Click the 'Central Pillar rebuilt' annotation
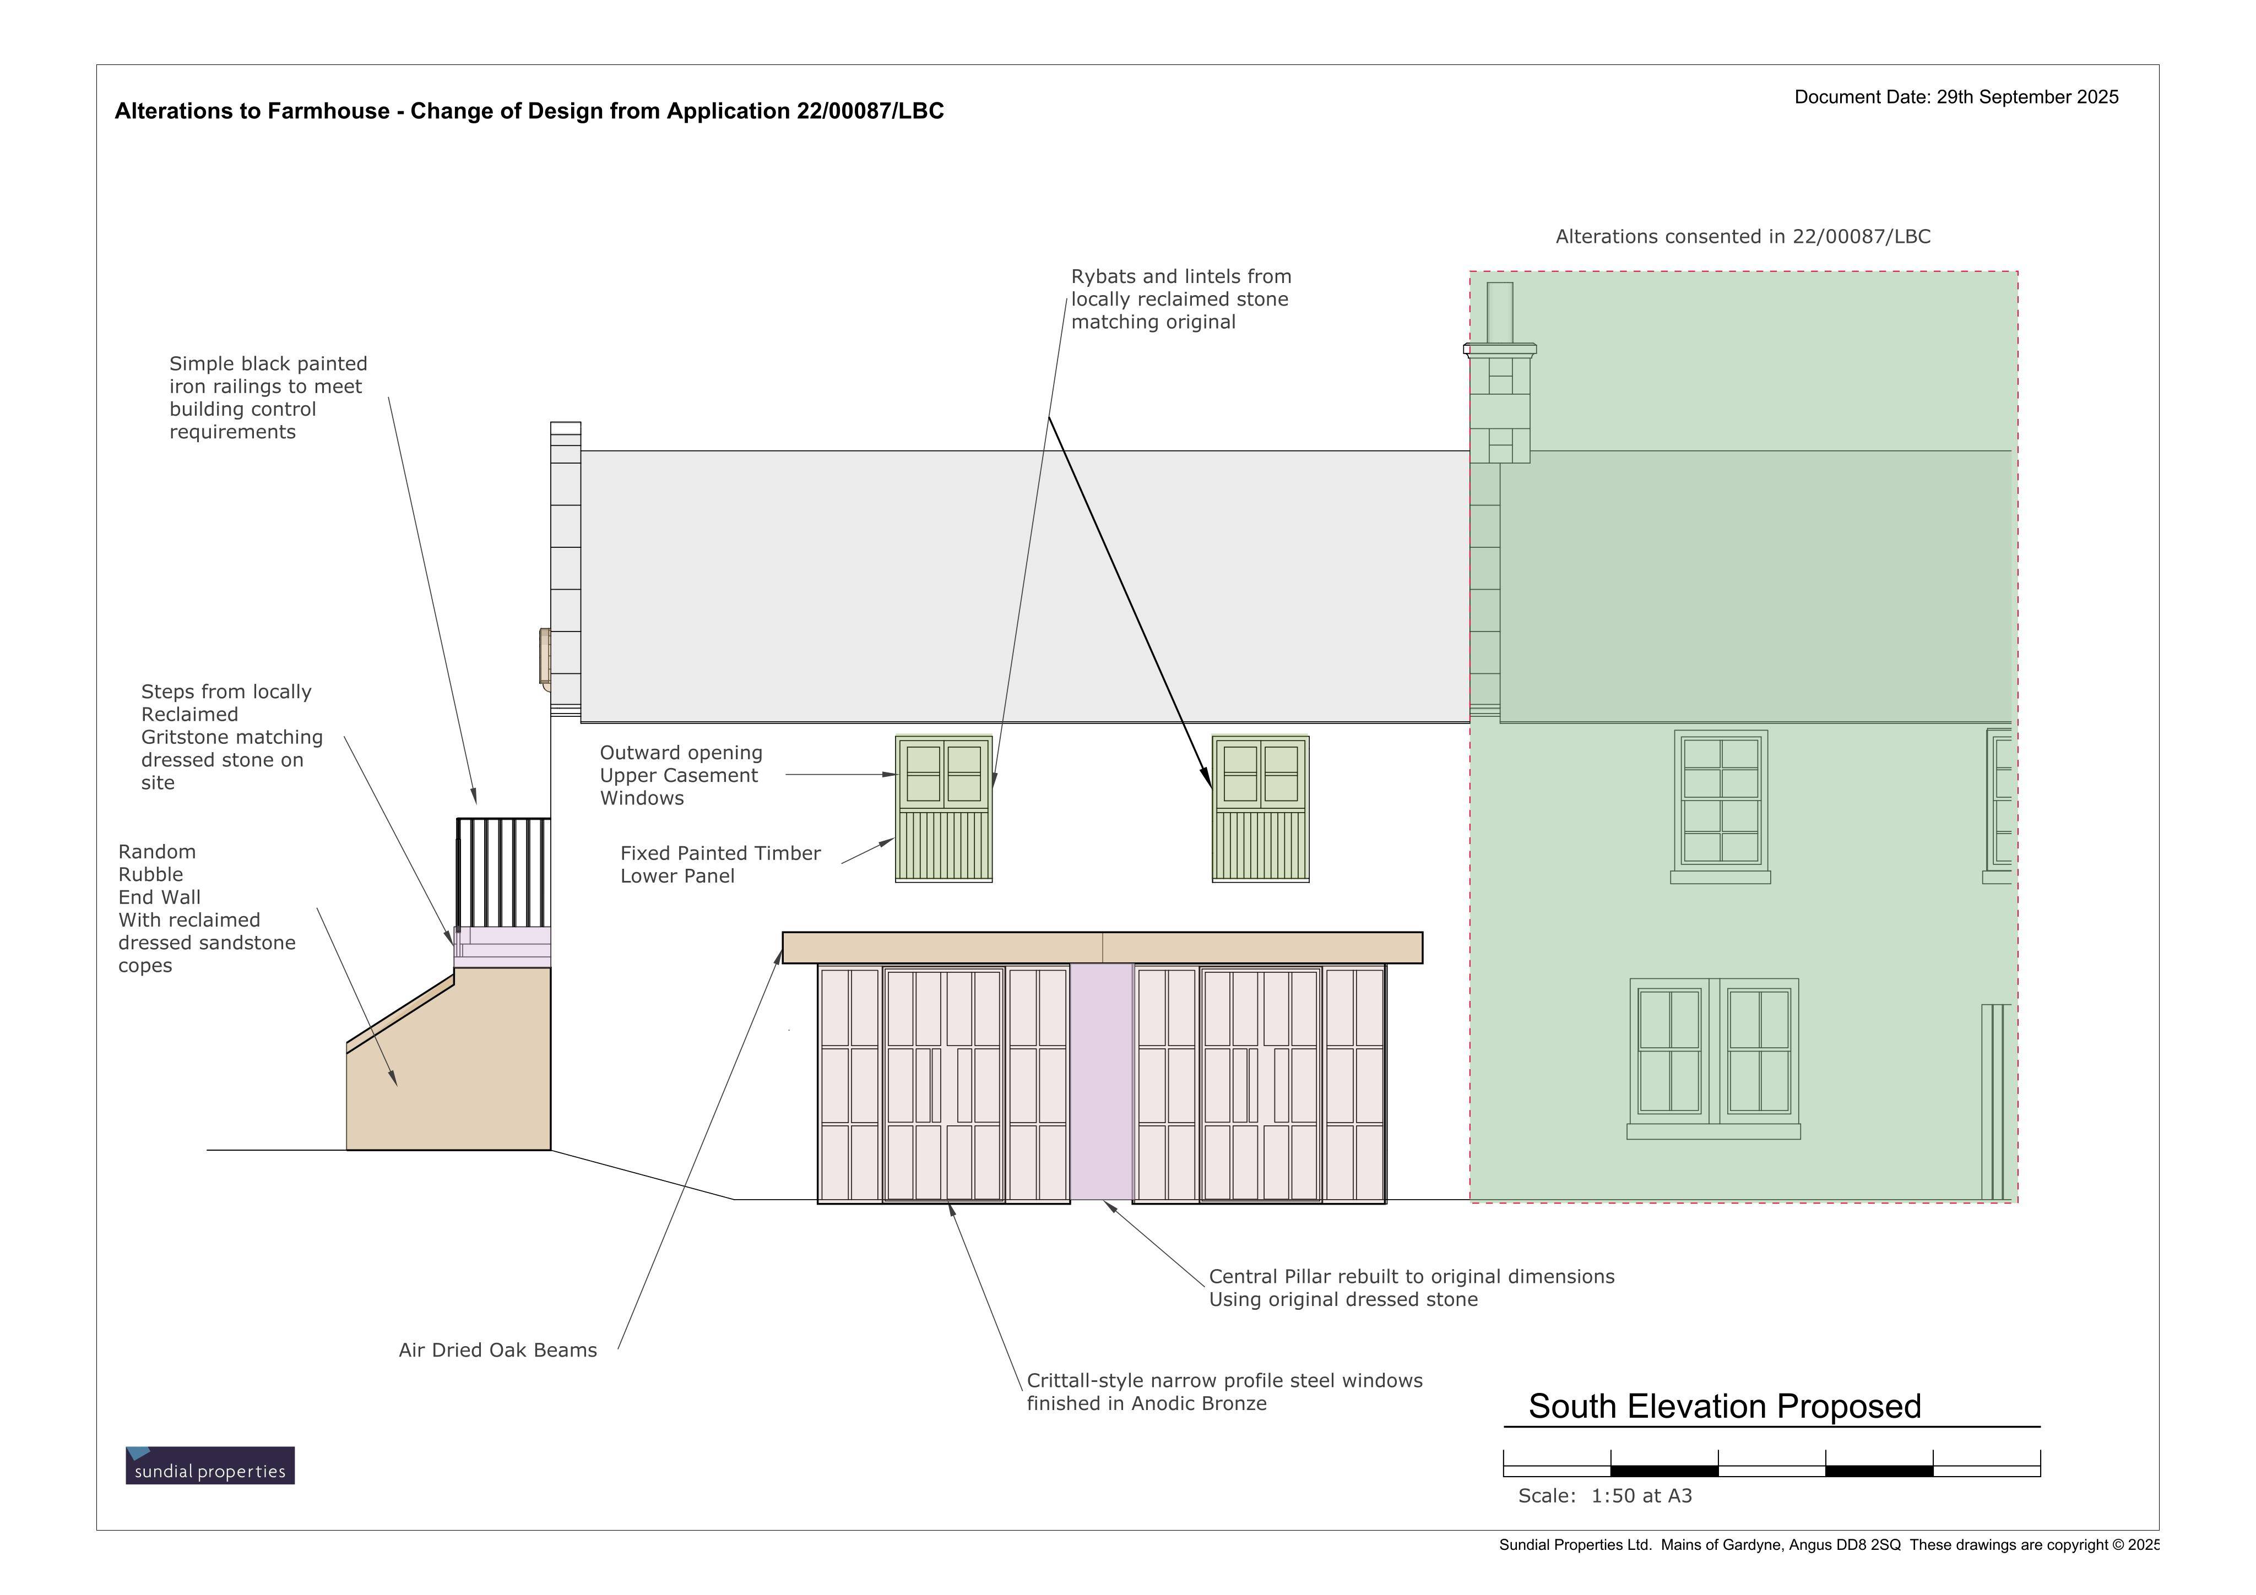Image resolution: width=2256 pixels, height=1595 pixels. [1411, 1288]
